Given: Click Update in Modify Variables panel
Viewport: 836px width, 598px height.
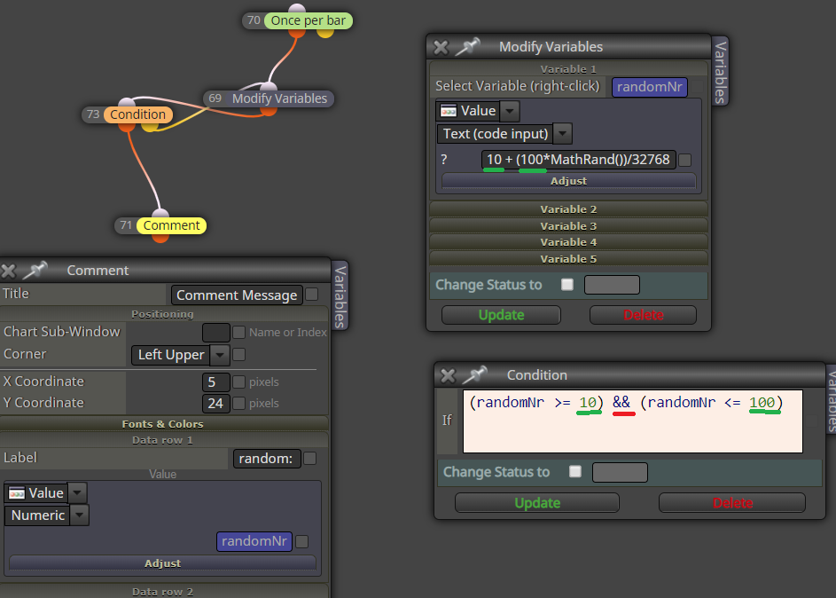Looking at the screenshot, I should pyautogui.click(x=501, y=315).
